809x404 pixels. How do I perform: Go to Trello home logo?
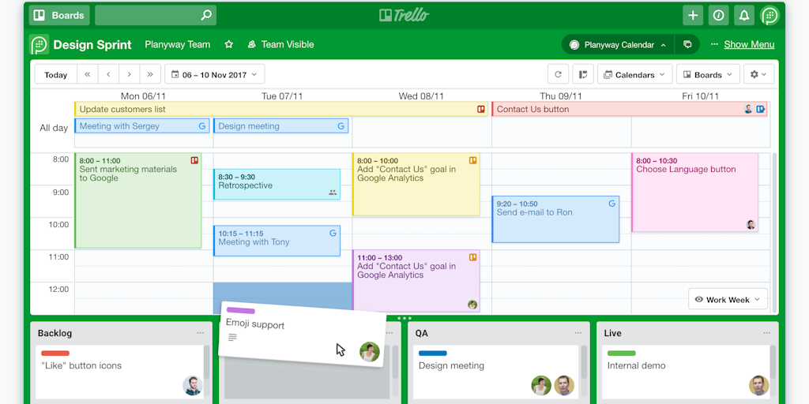pyautogui.click(x=404, y=16)
